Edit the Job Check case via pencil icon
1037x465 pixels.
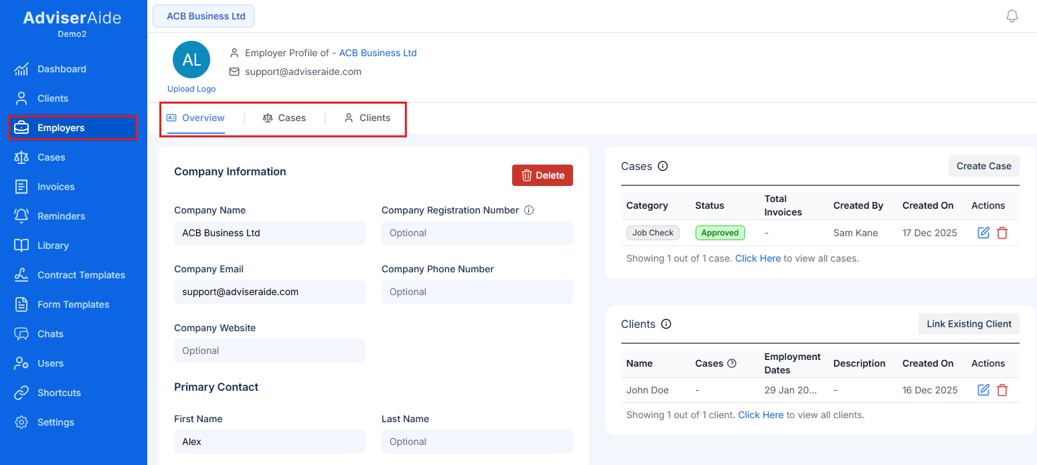tap(983, 232)
